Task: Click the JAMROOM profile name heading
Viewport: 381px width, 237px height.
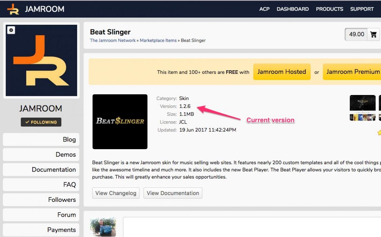Action: click(x=41, y=108)
